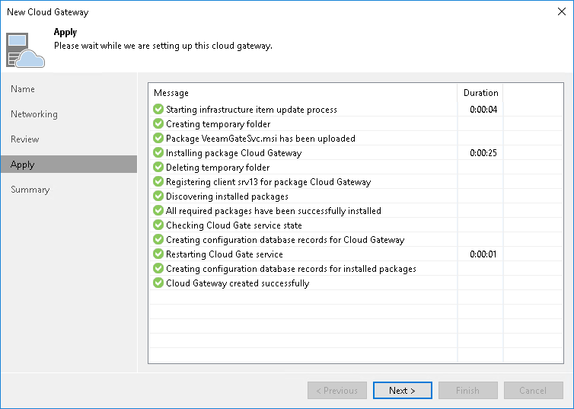
Task: Go to the Networking wizard step
Action: (x=34, y=114)
